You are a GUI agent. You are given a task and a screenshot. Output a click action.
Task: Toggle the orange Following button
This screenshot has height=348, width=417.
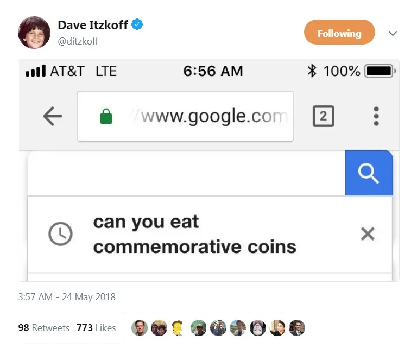339,33
